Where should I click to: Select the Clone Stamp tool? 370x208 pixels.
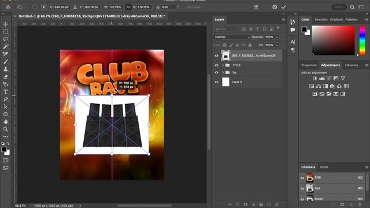[x=6, y=69]
